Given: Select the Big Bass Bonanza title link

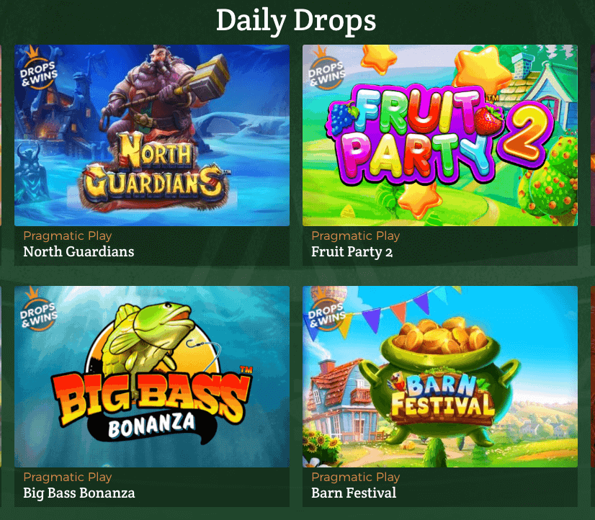Looking at the screenshot, I should [x=79, y=493].
